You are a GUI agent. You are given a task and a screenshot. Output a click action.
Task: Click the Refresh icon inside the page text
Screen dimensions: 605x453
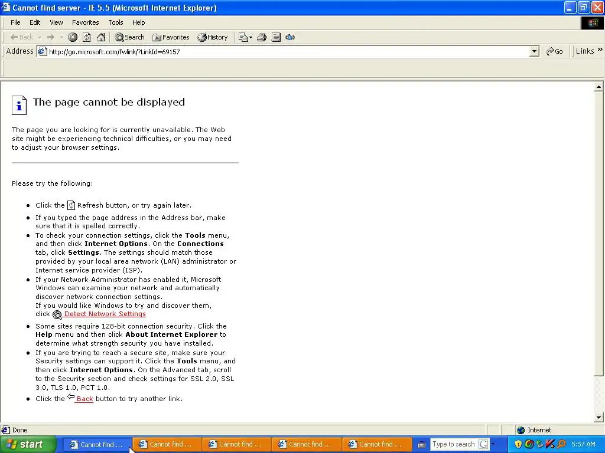71,205
